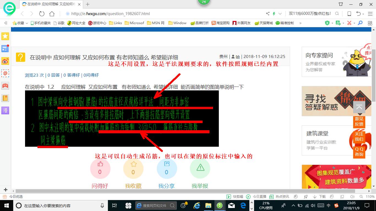
Task: Click the green shield yen payment icon
Action: pyautogui.click(x=327, y=23)
